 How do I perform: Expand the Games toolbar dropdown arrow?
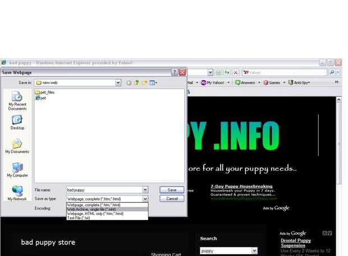click(x=285, y=82)
